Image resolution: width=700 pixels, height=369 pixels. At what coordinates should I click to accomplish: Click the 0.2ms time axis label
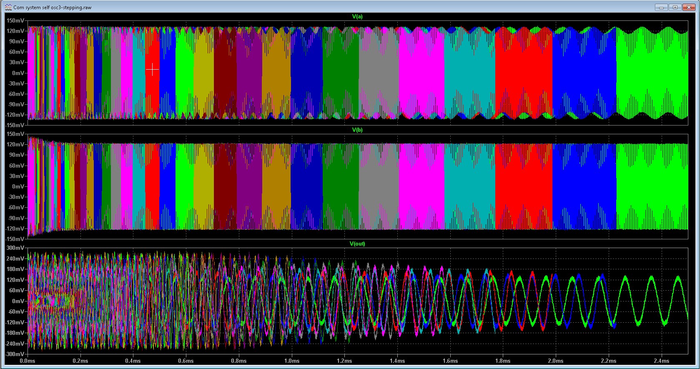[x=80, y=361]
